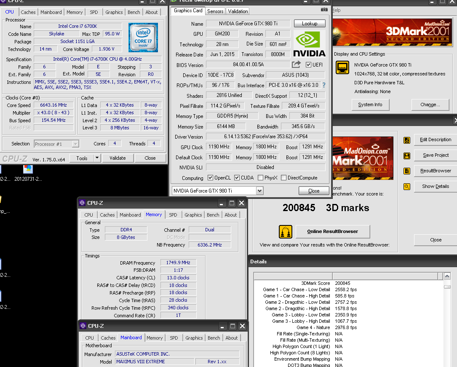Click the Online ResultBrowser yellow icon
The image size is (457, 367).
(285, 232)
